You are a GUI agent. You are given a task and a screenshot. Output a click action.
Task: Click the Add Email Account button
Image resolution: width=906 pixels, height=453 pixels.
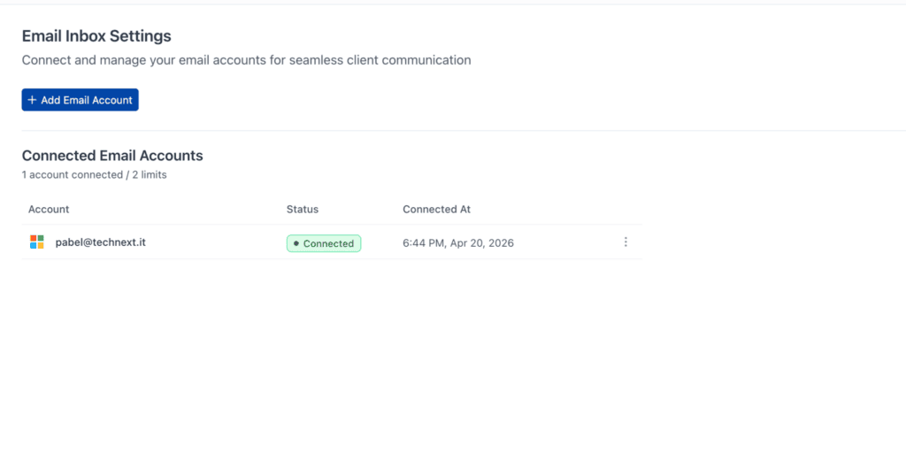click(80, 100)
